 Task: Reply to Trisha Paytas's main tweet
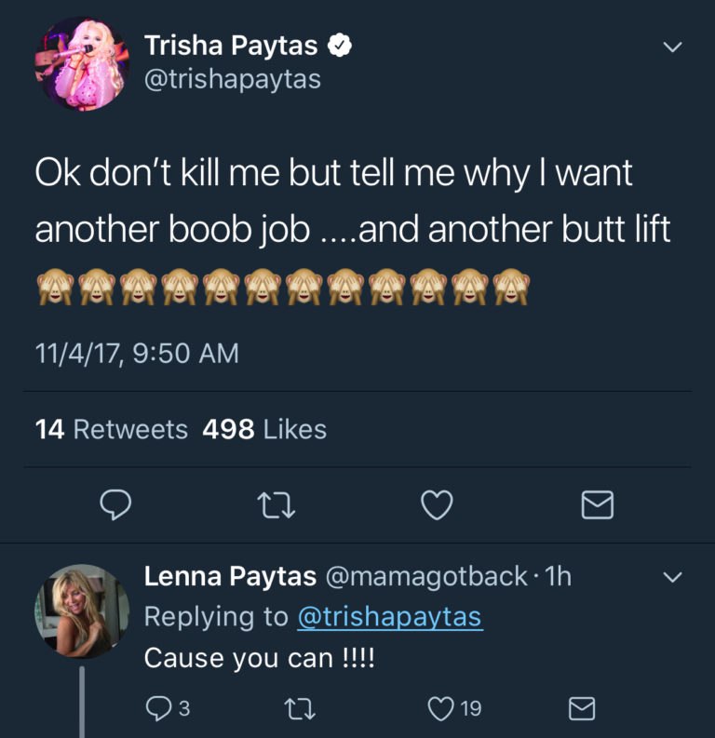[115, 505]
